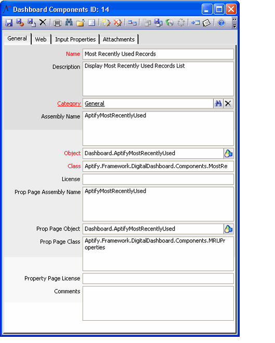Click the Prop Page Assembly Name box
This screenshot has height=343, width=275.
click(158, 204)
